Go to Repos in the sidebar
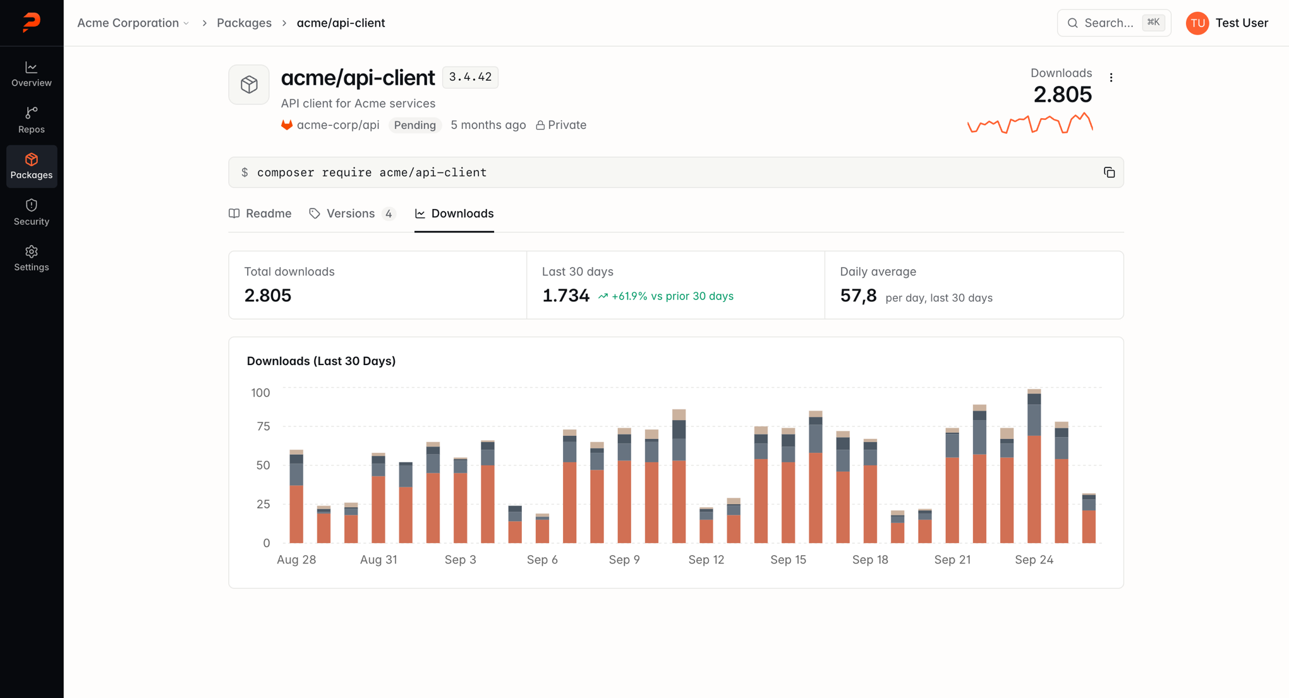The width and height of the screenshot is (1289, 698). click(32, 120)
